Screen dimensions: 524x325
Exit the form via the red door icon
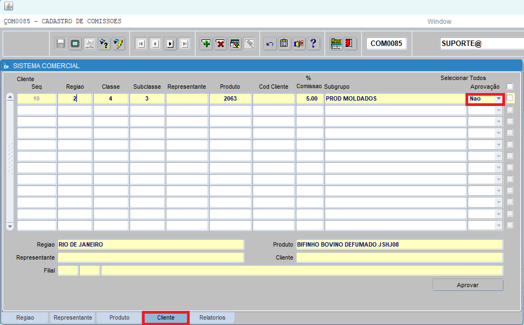pos(349,44)
